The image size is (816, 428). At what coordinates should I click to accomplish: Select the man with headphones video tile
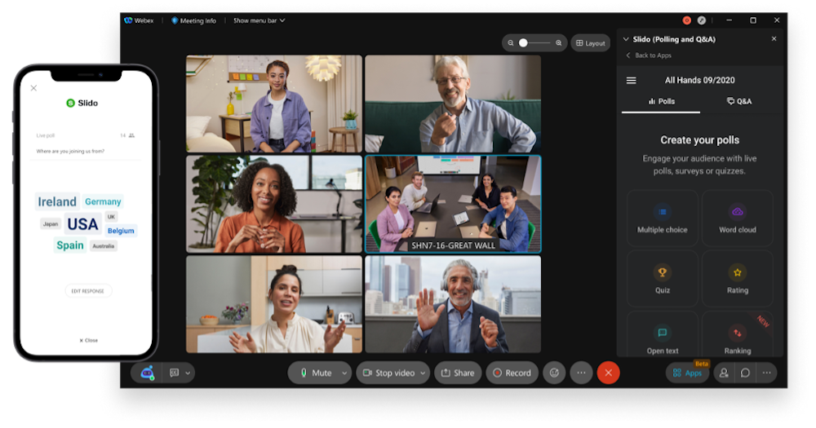point(453,304)
